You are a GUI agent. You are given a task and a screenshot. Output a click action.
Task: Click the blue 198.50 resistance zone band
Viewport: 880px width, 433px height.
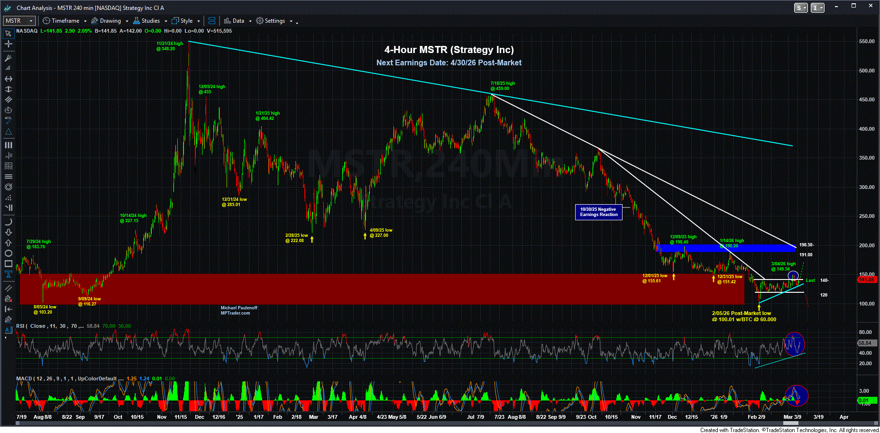(725, 248)
